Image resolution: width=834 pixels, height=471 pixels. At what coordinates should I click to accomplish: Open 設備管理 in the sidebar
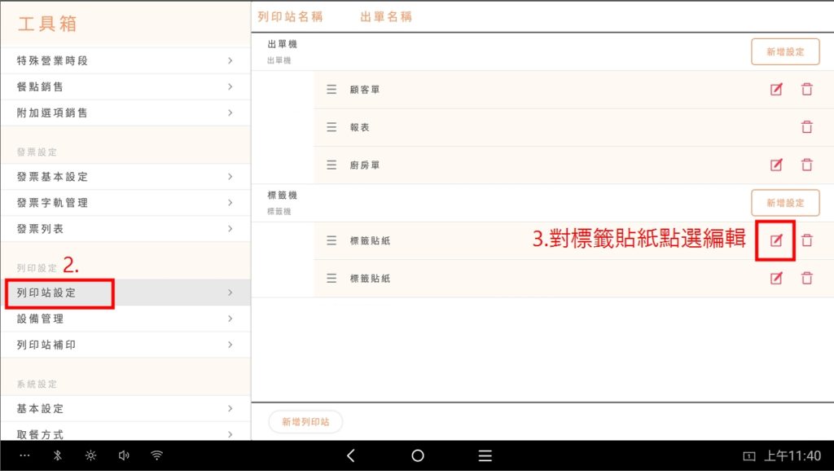click(125, 319)
